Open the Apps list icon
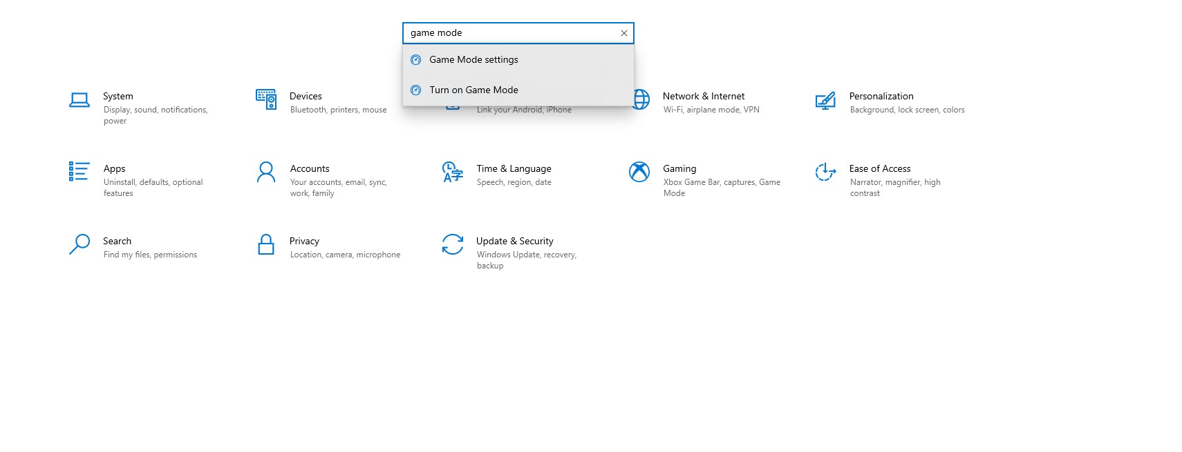The width and height of the screenshot is (1182, 452). [x=79, y=171]
